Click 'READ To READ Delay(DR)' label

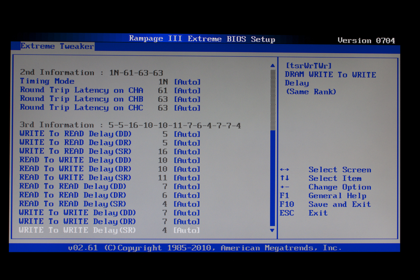[x=73, y=195]
